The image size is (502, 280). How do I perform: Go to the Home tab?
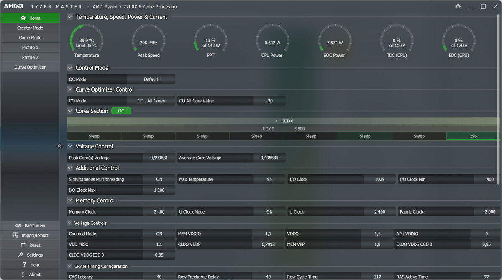(30, 18)
